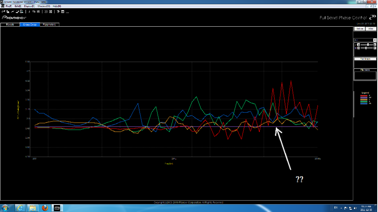Screen dimensions: 378x212
Task: Open Internet Explorer from the taskbar
Action: click(x=19, y=207)
